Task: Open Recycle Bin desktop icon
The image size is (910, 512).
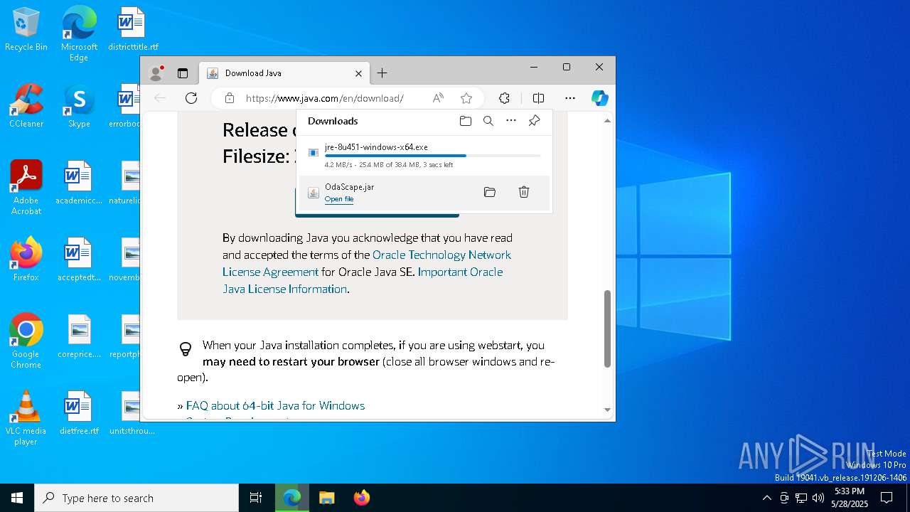Action: (26, 30)
